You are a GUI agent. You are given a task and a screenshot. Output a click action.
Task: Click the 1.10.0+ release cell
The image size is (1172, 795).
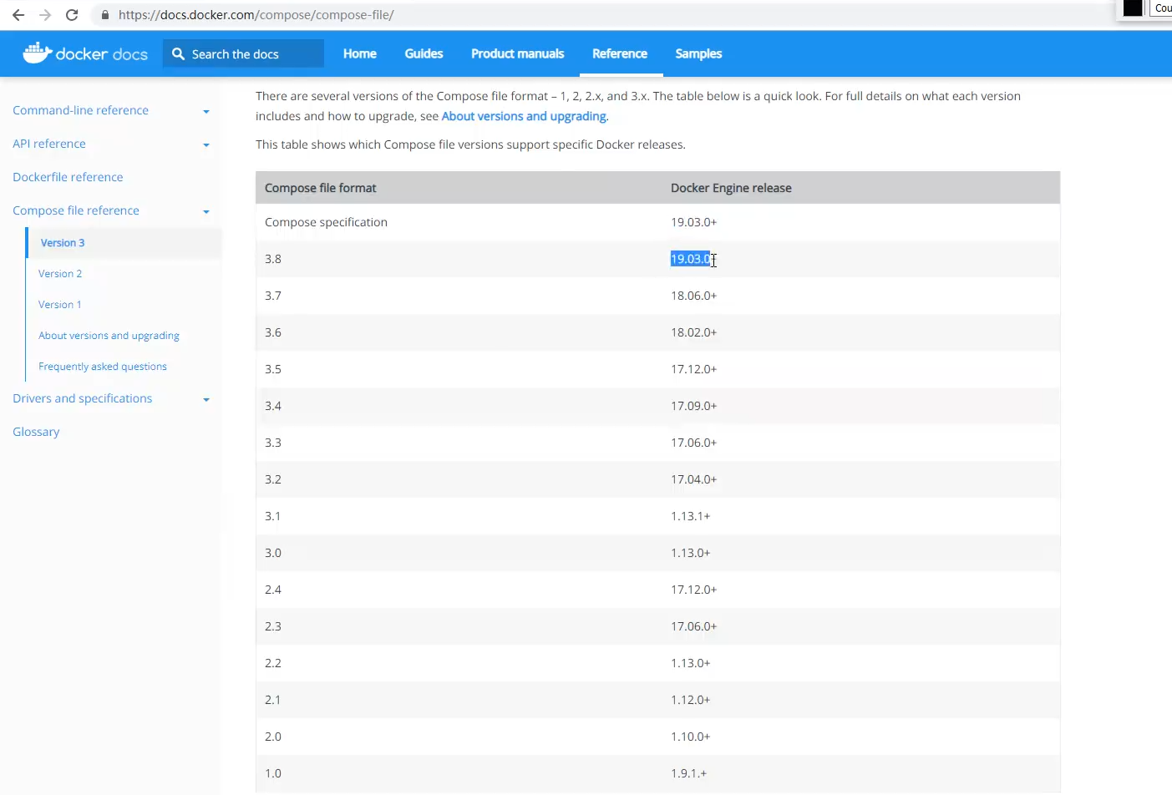pos(691,737)
